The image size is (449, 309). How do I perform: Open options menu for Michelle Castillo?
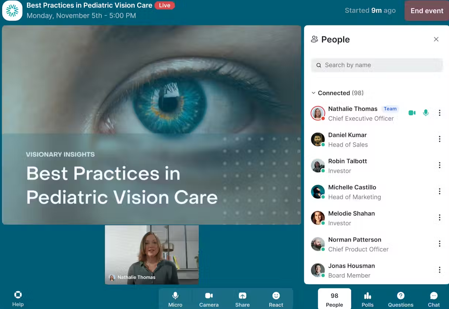click(x=439, y=191)
